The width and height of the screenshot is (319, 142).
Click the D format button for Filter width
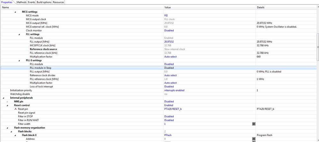coord(254,124)
